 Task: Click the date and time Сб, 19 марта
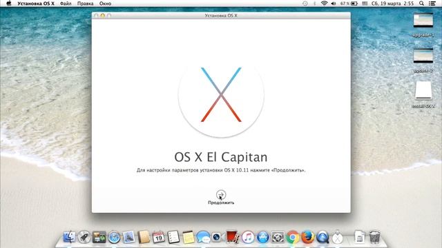click(392, 3)
